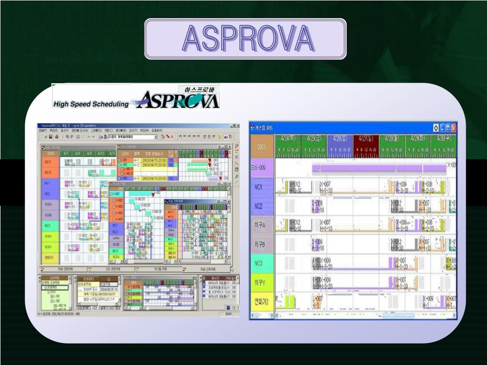Image resolution: width=487 pixels, height=365 pixels.
Task: Switch to the 오더 간트차트 tab
Action: click(x=111, y=269)
